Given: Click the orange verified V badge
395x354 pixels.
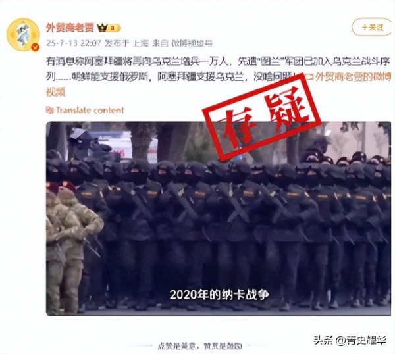Looking at the screenshot, I should point(36,47).
